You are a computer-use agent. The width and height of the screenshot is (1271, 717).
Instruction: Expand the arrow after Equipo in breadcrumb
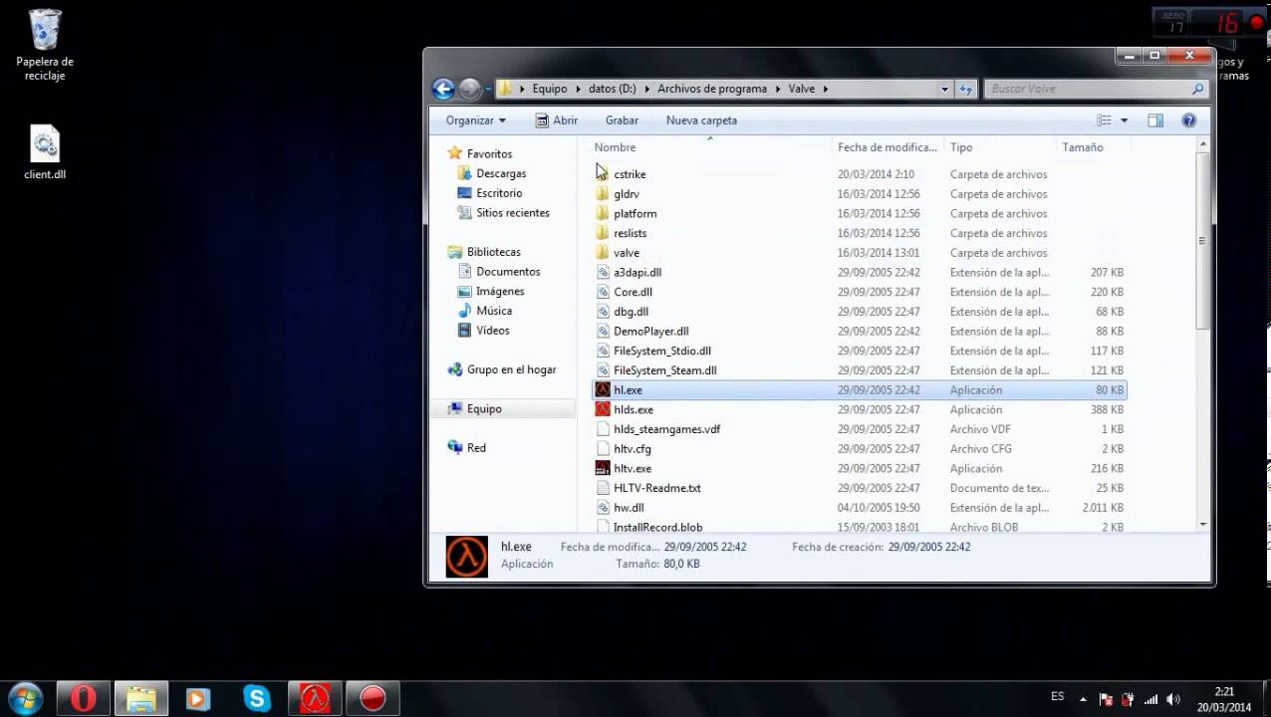[x=578, y=89]
